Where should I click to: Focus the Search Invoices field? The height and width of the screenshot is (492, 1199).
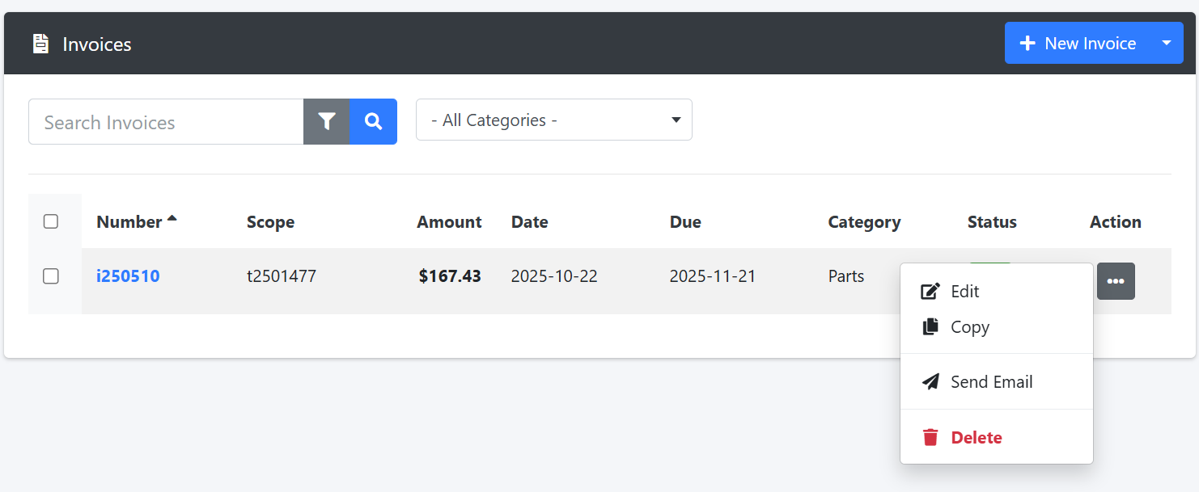tap(166, 122)
